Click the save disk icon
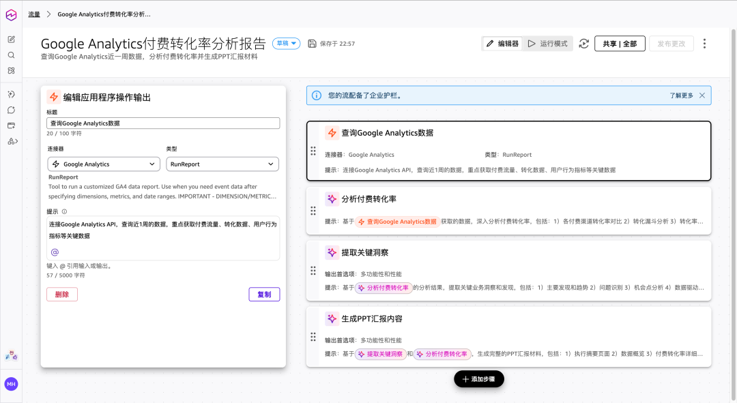Screen dimensions: 737x403 coord(312,44)
